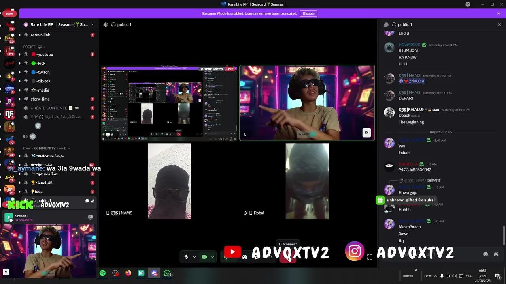The height and width of the screenshot is (284, 506).
Task: Open the Windows notification center
Action: pos(497,276)
